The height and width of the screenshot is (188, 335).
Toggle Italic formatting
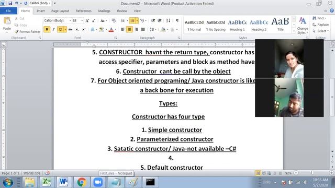coord(53,29)
